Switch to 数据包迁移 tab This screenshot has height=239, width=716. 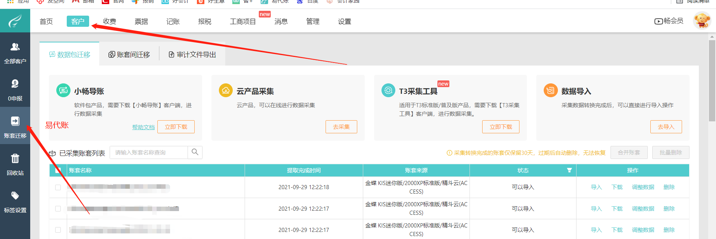click(69, 54)
